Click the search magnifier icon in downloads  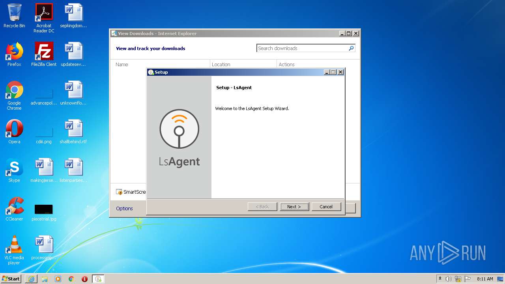(351, 48)
